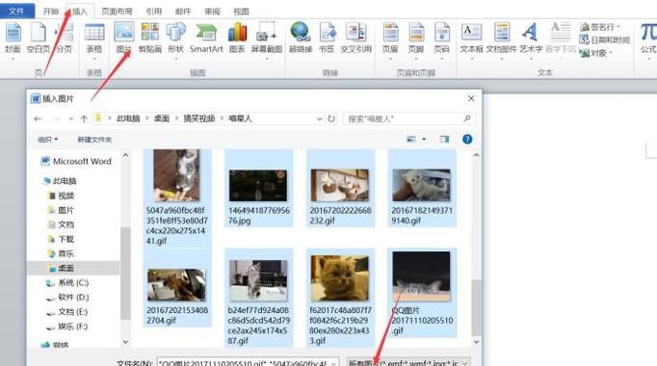This screenshot has width=657, height=366.
Task: Insert a Cross-reference (交叉引用)
Action: 355,39
